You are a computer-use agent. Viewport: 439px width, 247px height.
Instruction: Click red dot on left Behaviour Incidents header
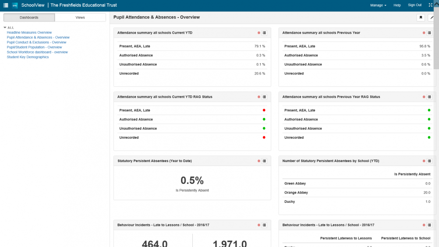(258, 225)
